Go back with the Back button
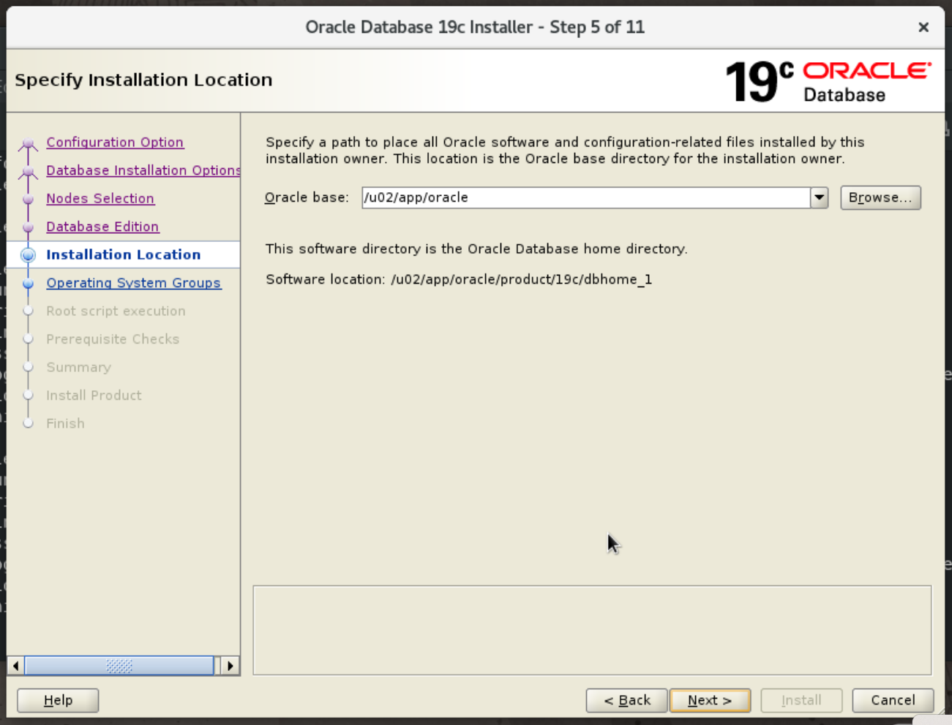Viewport: 952px width, 725px height. pos(627,700)
